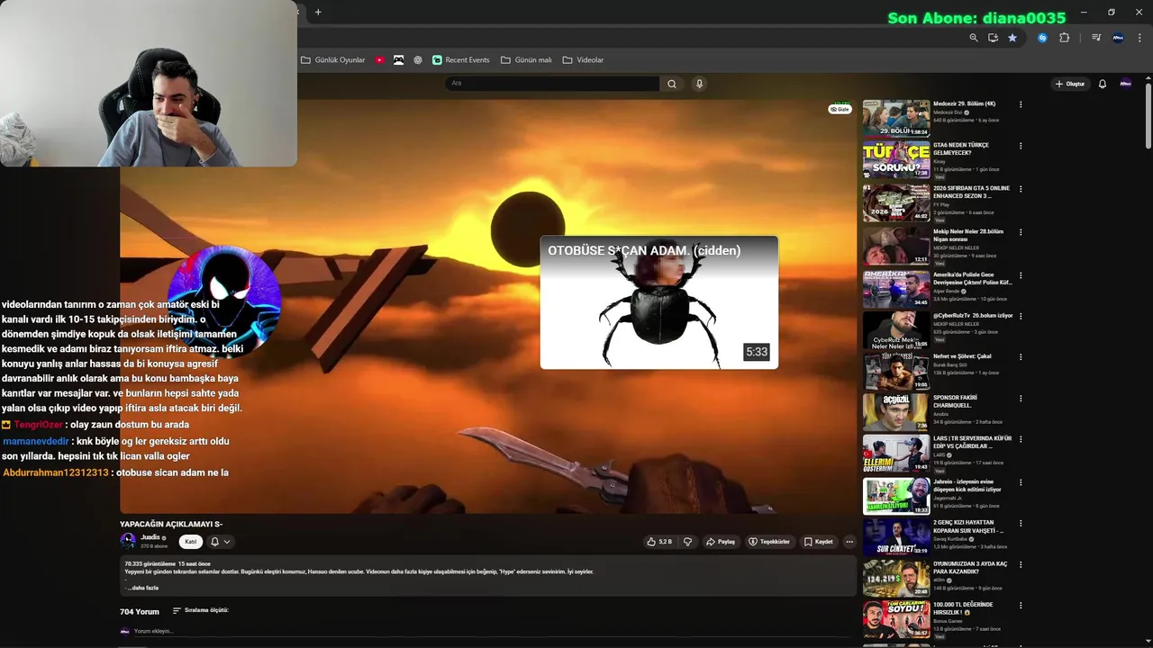Click the search magnifier icon beside Ara field

click(x=671, y=84)
